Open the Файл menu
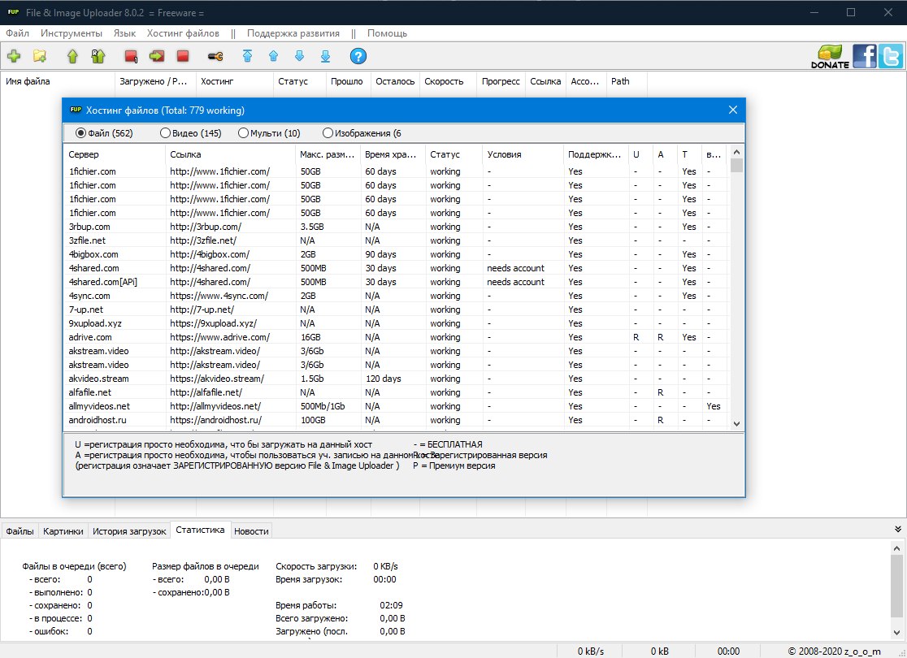907x658 pixels. [17, 33]
